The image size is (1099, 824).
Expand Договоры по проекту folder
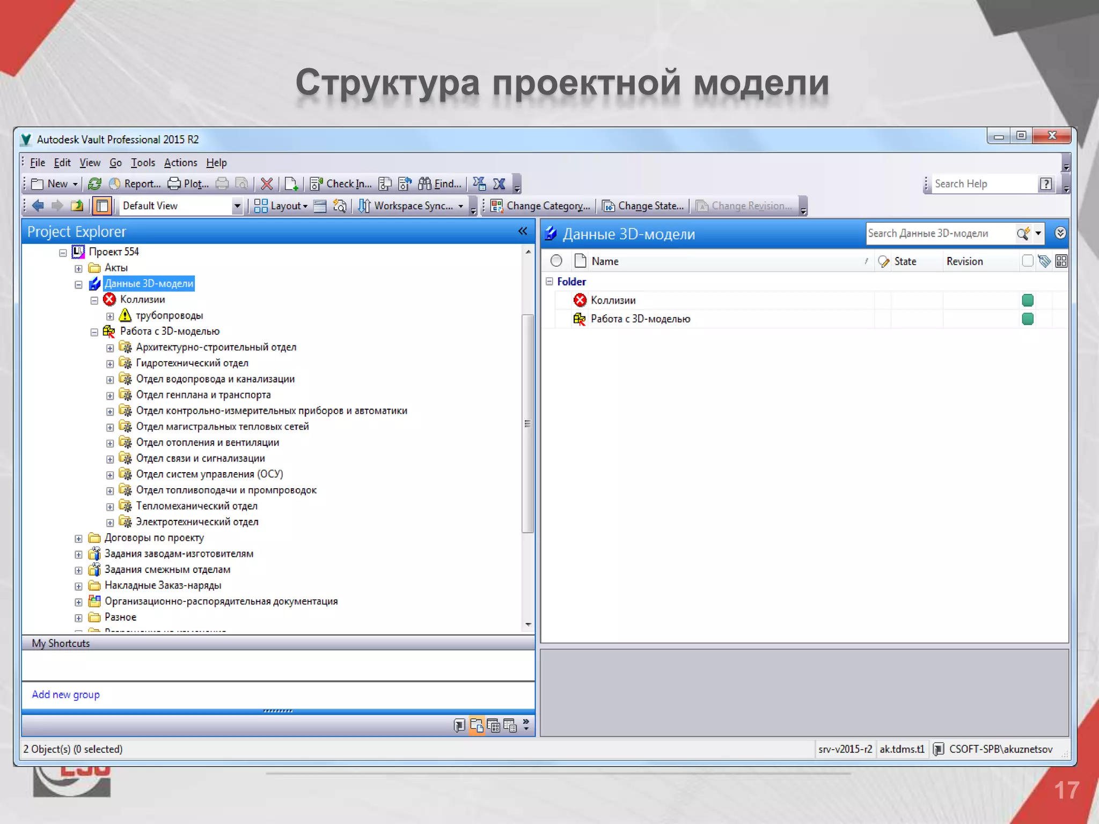pos(78,538)
